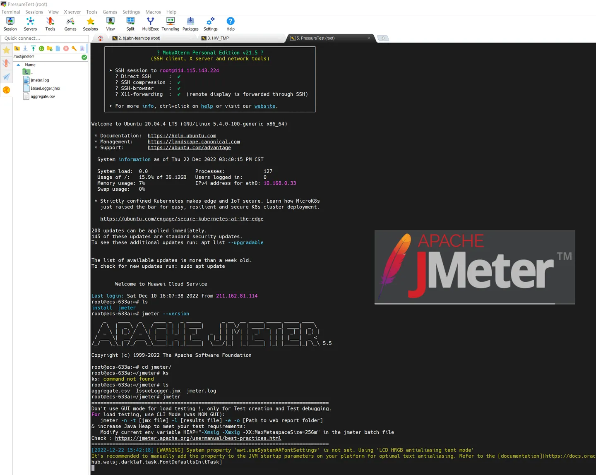Open the Session toolbar button
596x475 pixels.
point(10,24)
